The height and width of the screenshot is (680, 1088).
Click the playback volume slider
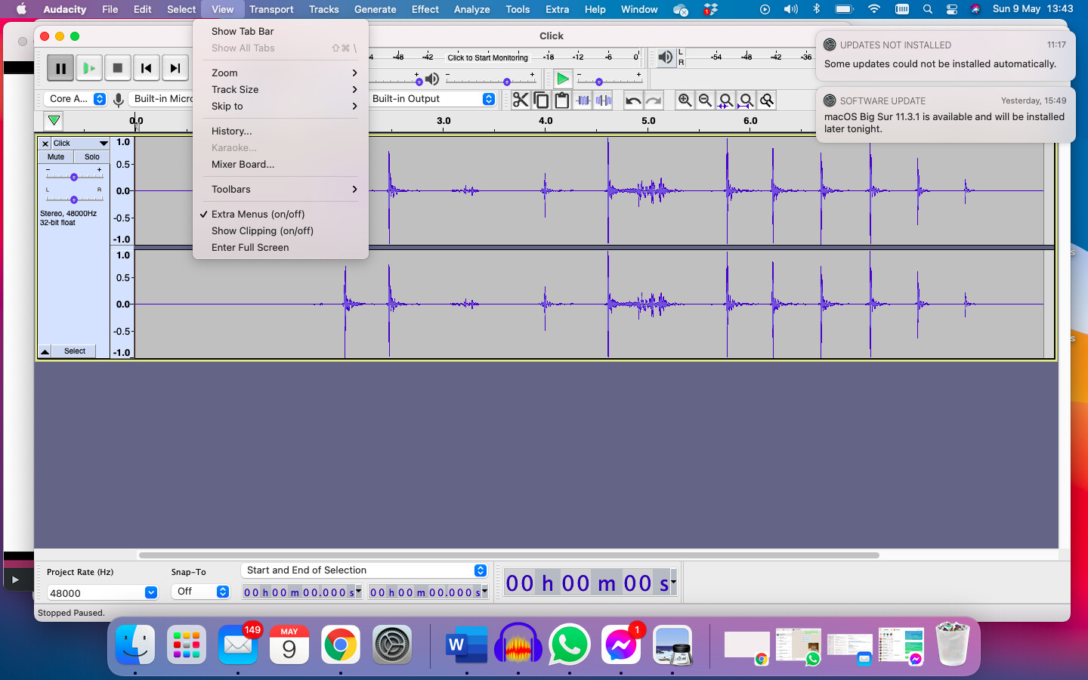[491, 80]
